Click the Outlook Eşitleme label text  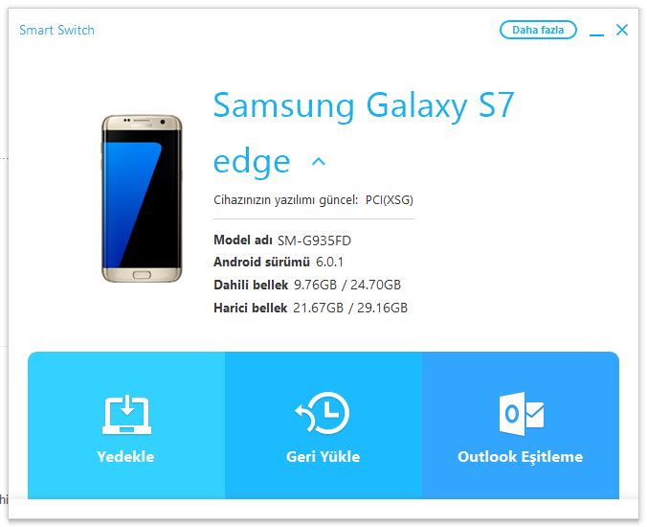pyautogui.click(x=520, y=456)
